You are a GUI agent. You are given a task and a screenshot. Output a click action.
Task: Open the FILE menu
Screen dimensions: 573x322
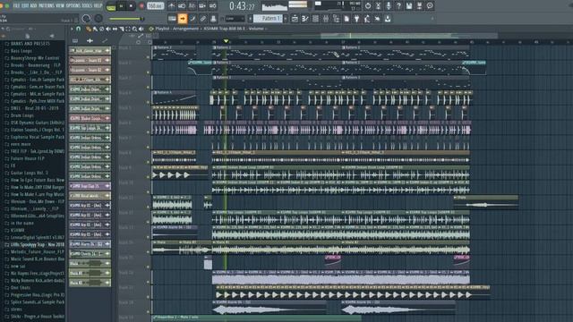(x=16, y=6)
